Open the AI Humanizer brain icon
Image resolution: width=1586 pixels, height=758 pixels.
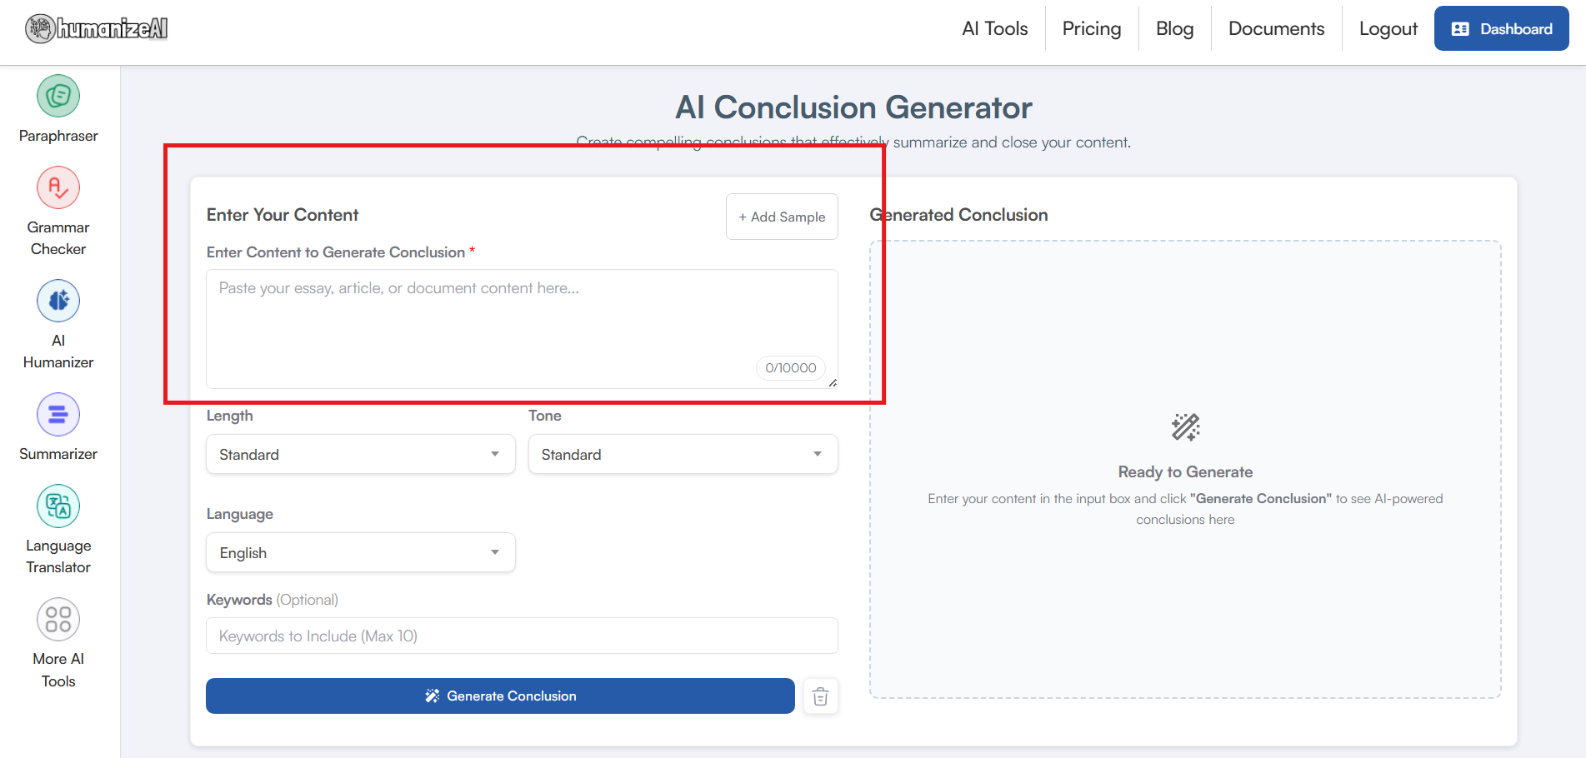point(58,301)
